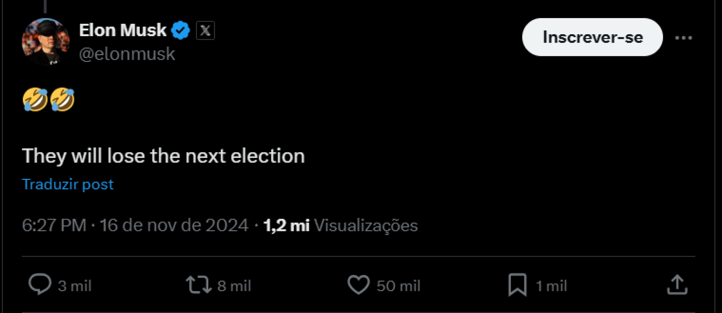Click the 6:27 PM post timestamp

[x=54, y=225]
